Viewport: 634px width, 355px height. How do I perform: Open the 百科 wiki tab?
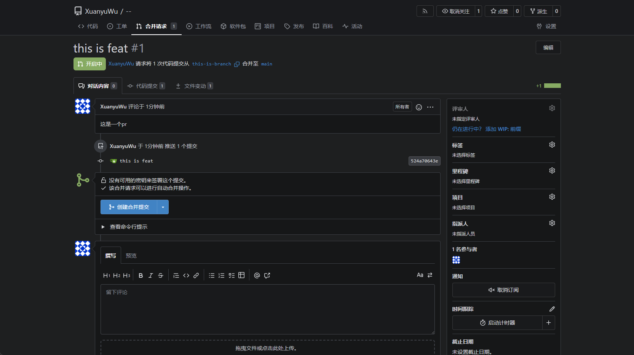click(323, 26)
